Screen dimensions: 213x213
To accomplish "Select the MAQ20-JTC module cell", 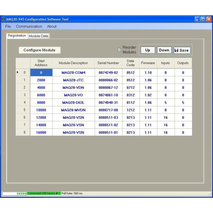I will click(74, 80).
